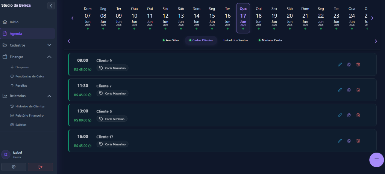Click the Cliente 6 name
The height and width of the screenshot is (174, 385).
point(104,111)
